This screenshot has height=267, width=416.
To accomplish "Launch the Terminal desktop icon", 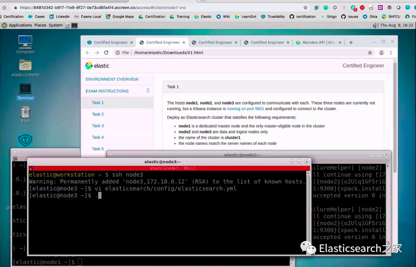I will coord(25,91).
